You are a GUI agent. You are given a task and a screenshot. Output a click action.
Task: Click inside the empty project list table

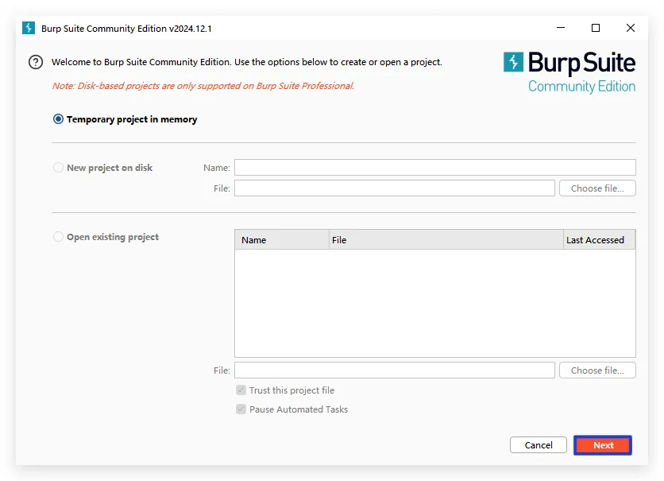pyautogui.click(x=434, y=302)
